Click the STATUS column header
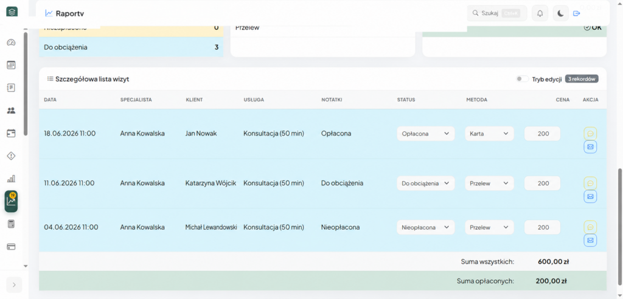The image size is (623, 299). click(x=406, y=100)
